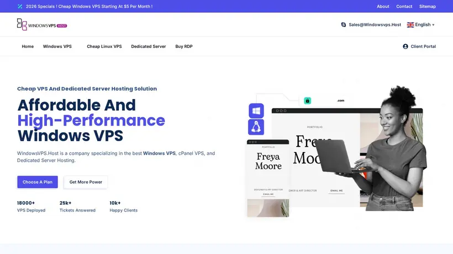This screenshot has width=453, height=254.
Task: Click the Cheap VPS And Dedicated Server subtitle
Action: tap(87, 89)
